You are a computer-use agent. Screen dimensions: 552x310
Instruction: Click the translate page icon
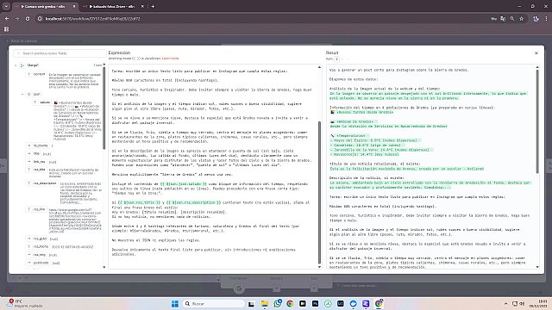[x=503, y=19]
